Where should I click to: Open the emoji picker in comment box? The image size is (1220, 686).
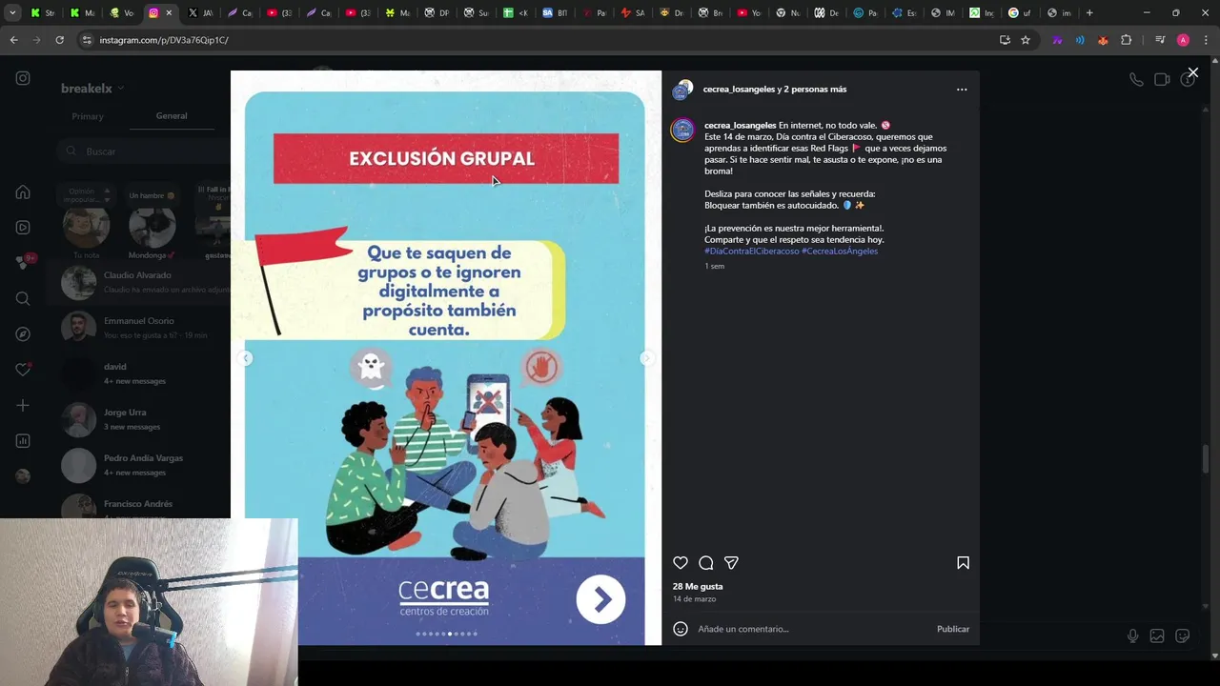point(681,629)
